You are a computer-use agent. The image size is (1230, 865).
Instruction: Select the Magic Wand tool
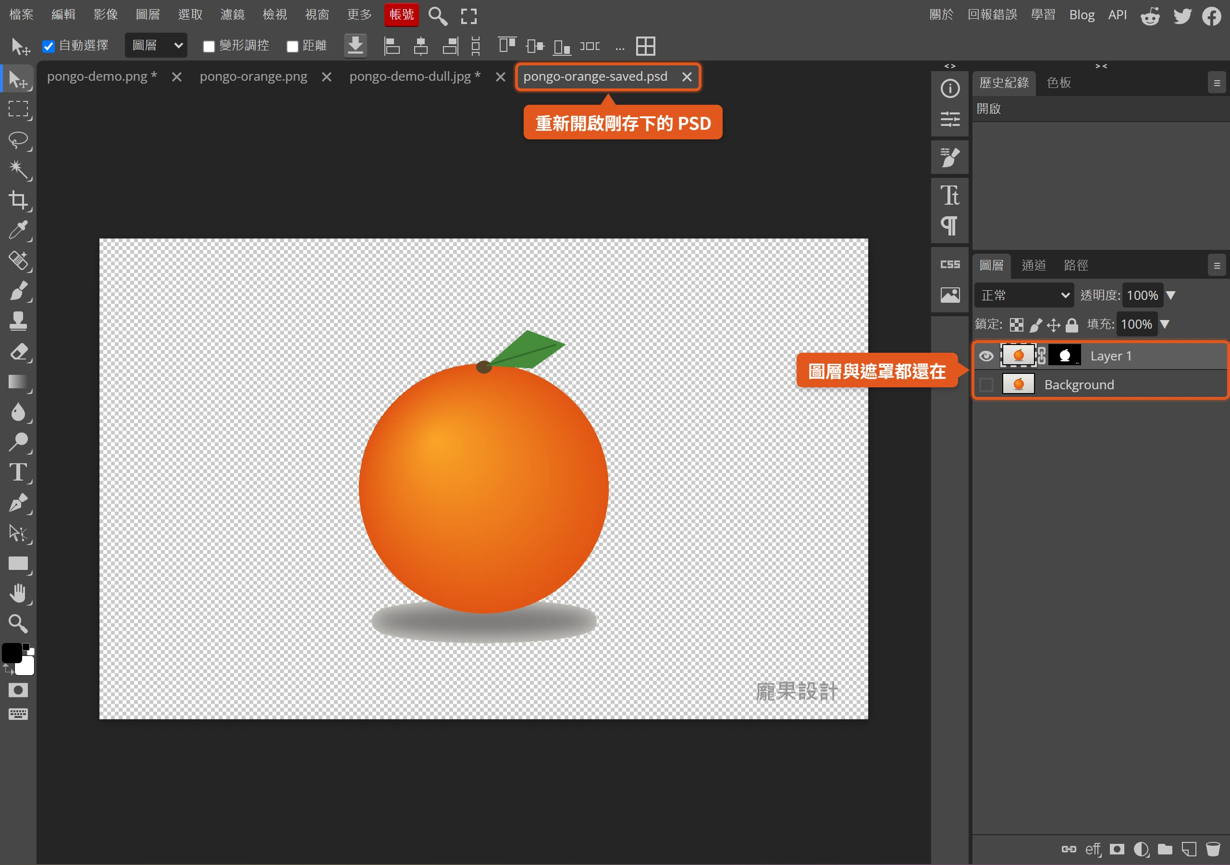18,170
